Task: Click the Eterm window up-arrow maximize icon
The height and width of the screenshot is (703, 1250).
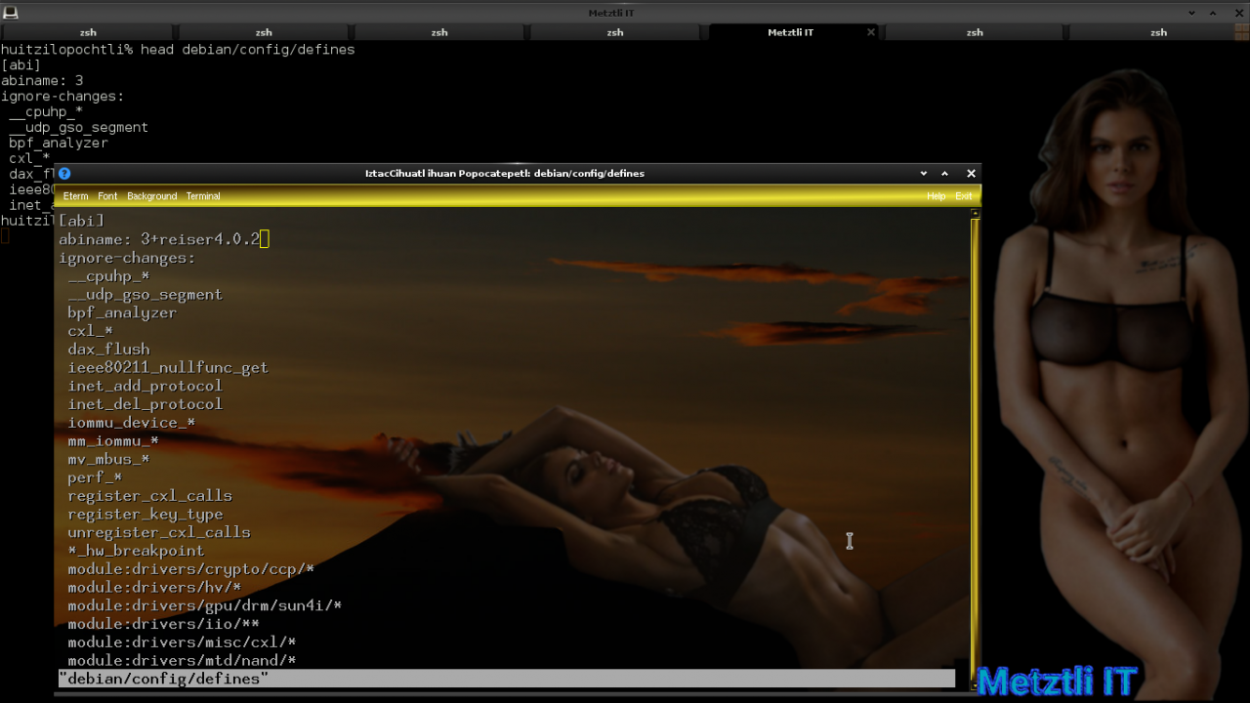Action: pyautogui.click(x=944, y=173)
